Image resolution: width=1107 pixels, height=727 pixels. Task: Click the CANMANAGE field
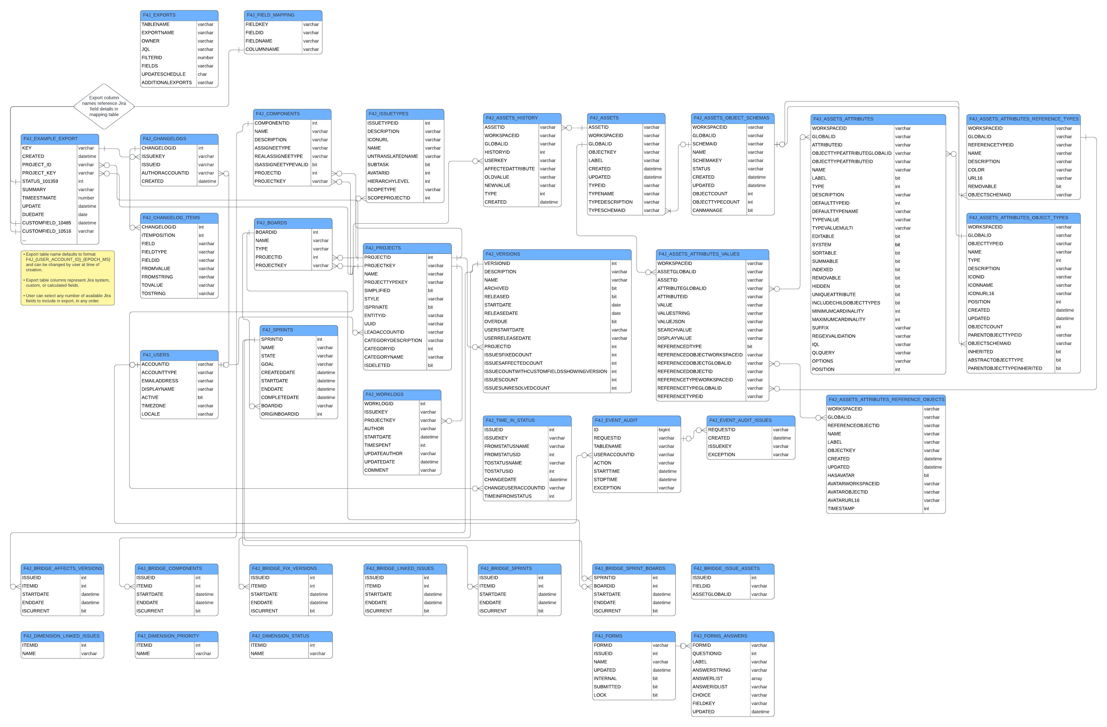pos(733,211)
